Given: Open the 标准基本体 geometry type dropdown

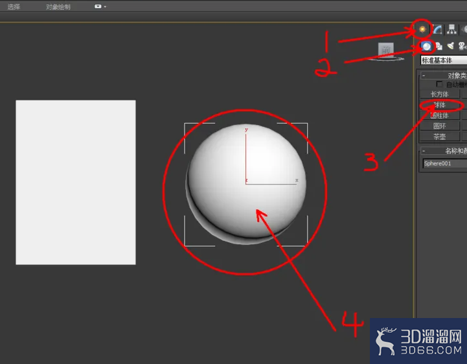Looking at the screenshot, I should click(444, 60).
